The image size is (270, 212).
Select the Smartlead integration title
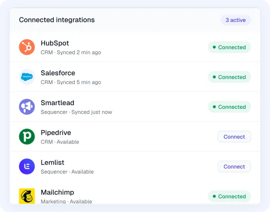tap(57, 103)
